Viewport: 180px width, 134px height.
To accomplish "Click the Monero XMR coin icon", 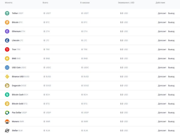I will coord(7,122).
